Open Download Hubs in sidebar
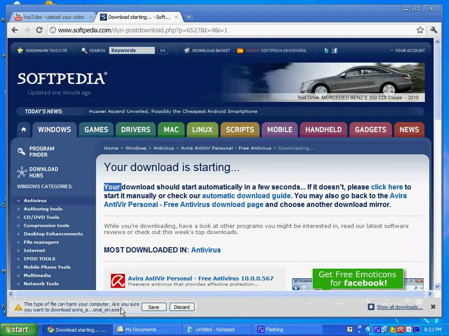 click(38, 172)
